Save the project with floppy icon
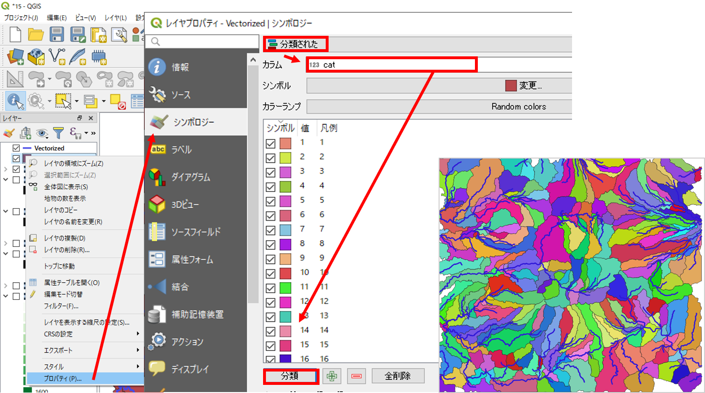This screenshot has width=705, height=393. [x=56, y=34]
